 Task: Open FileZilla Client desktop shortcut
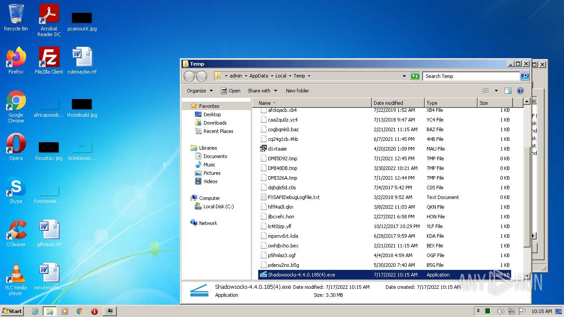point(49,61)
